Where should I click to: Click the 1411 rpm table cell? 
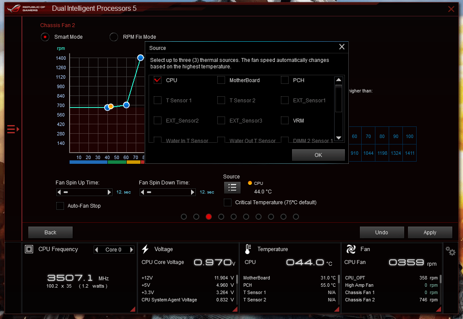[410, 153]
